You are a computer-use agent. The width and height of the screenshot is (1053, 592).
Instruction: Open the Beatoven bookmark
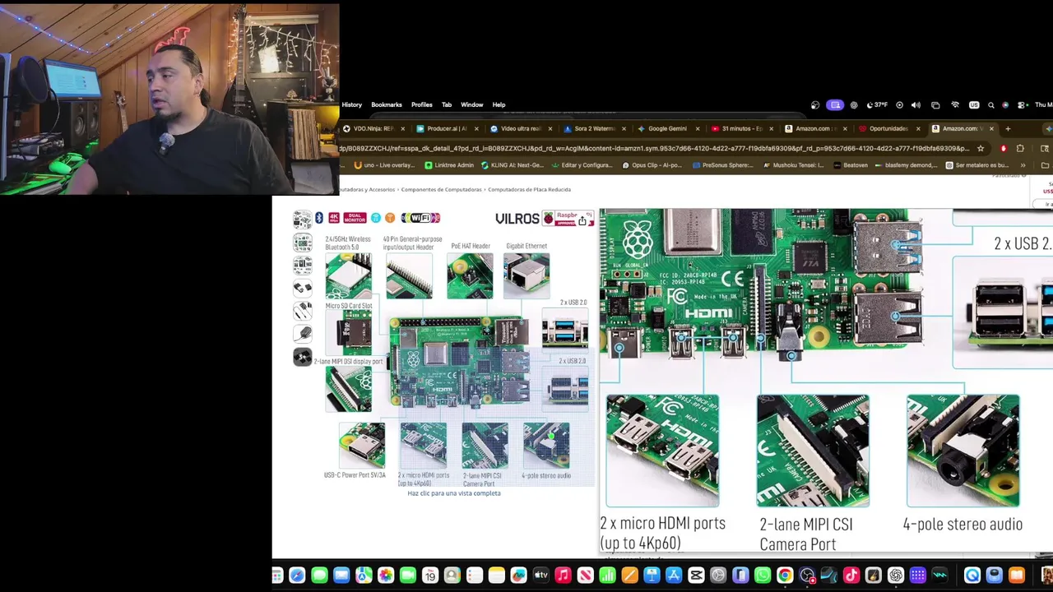(x=851, y=165)
